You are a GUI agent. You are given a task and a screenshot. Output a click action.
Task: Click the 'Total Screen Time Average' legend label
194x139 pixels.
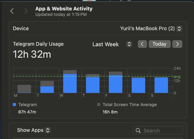click(130, 105)
